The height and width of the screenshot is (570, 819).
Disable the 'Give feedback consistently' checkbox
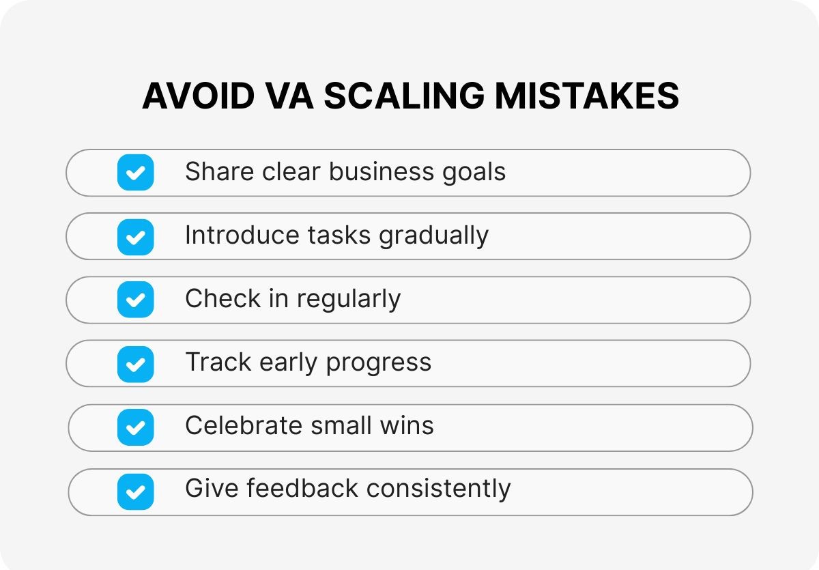135,491
